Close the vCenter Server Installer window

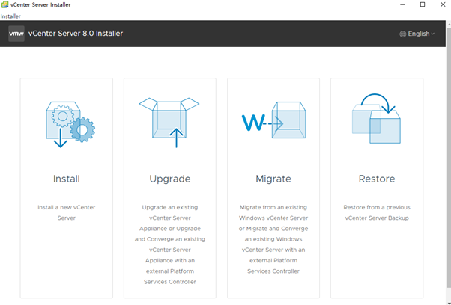coord(443,4)
